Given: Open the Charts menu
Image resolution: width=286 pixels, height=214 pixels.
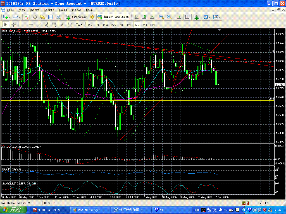Looking at the screenshot, I should point(49,10).
